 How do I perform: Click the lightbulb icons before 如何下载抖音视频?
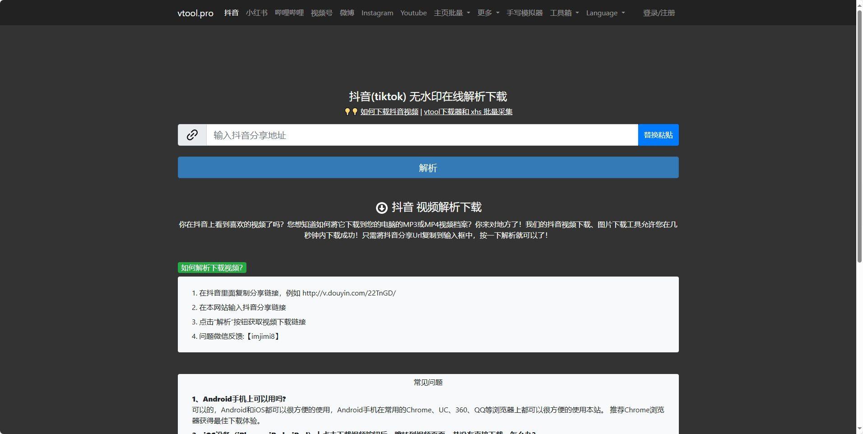tap(350, 111)
